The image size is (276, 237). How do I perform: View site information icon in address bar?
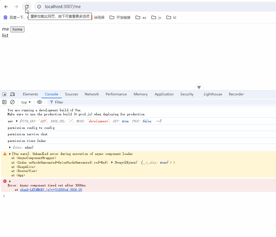pos(39,7)
